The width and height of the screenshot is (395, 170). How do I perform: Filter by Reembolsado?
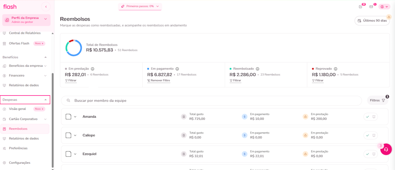click(x=235, y=80)
